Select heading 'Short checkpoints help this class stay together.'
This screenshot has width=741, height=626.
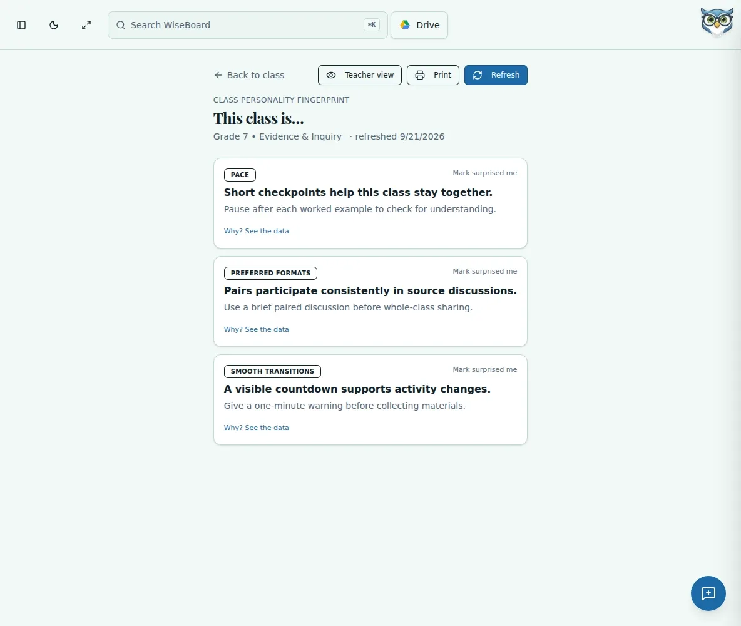coord(358,192)
